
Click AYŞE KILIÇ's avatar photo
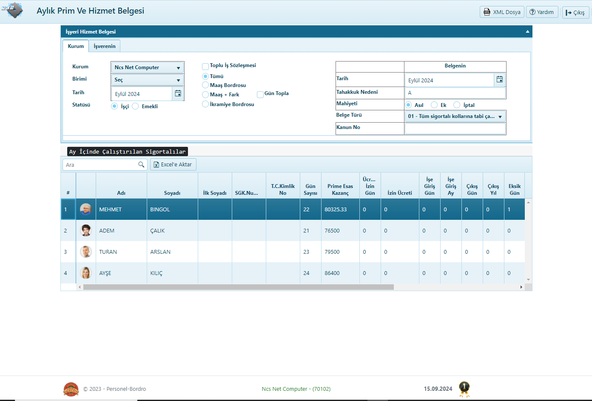(x=86, y=273)
